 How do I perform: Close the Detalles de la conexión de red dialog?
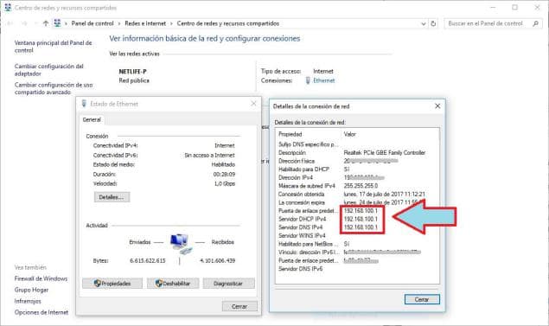(x=437, y=105)
